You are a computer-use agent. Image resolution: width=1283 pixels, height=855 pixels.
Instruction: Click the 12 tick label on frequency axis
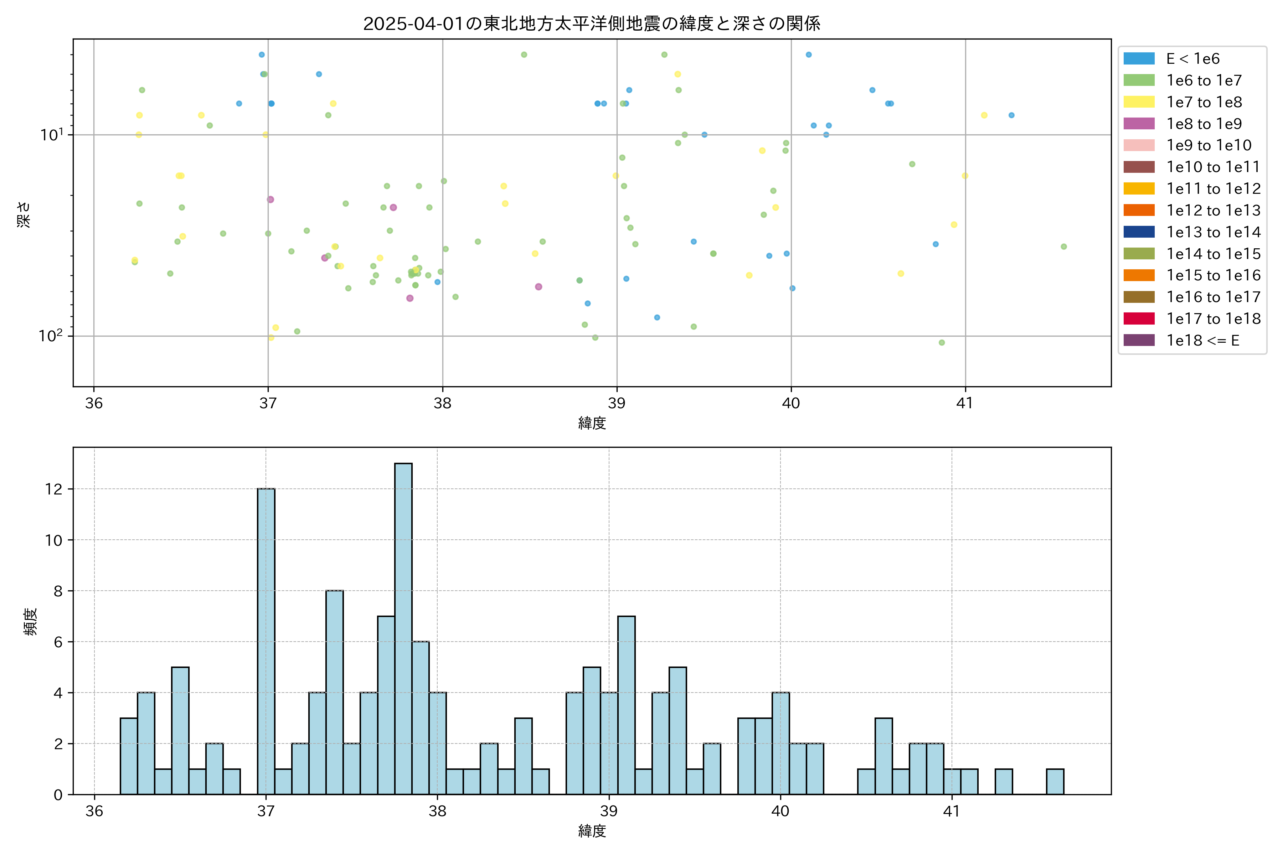tap(54, 489)
